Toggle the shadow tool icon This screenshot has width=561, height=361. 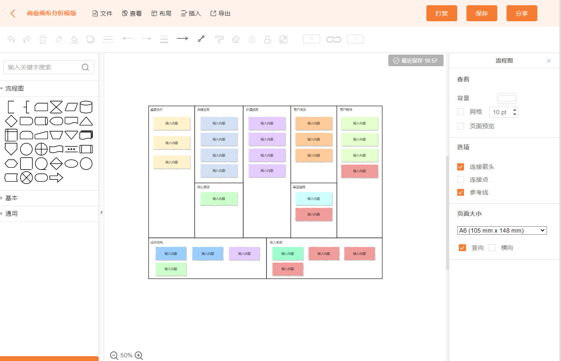point(91,39)
